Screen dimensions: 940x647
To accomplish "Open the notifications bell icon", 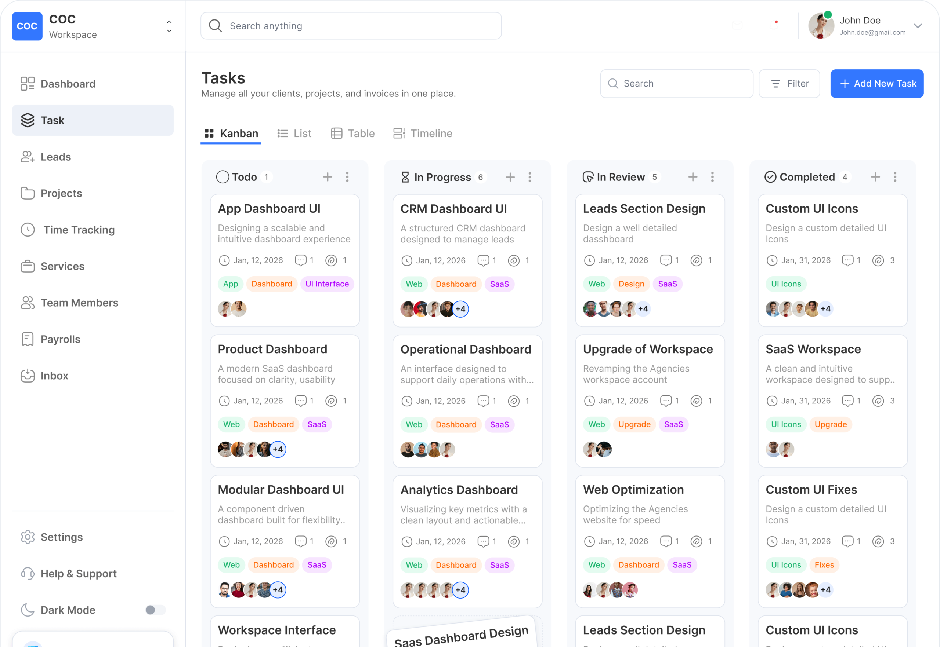I will (774, 25).
